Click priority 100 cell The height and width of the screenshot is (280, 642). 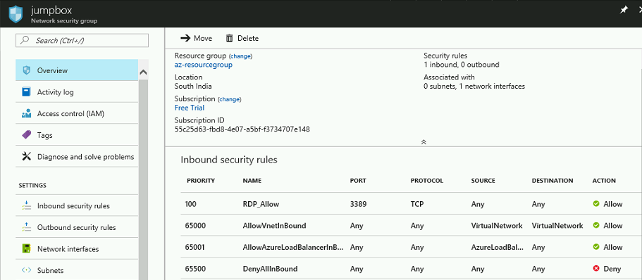190,204
